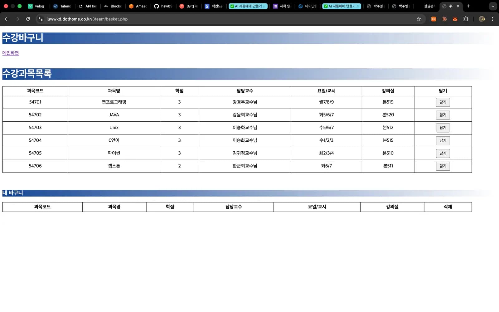Close the current active tab

click(x=458, y=6)
